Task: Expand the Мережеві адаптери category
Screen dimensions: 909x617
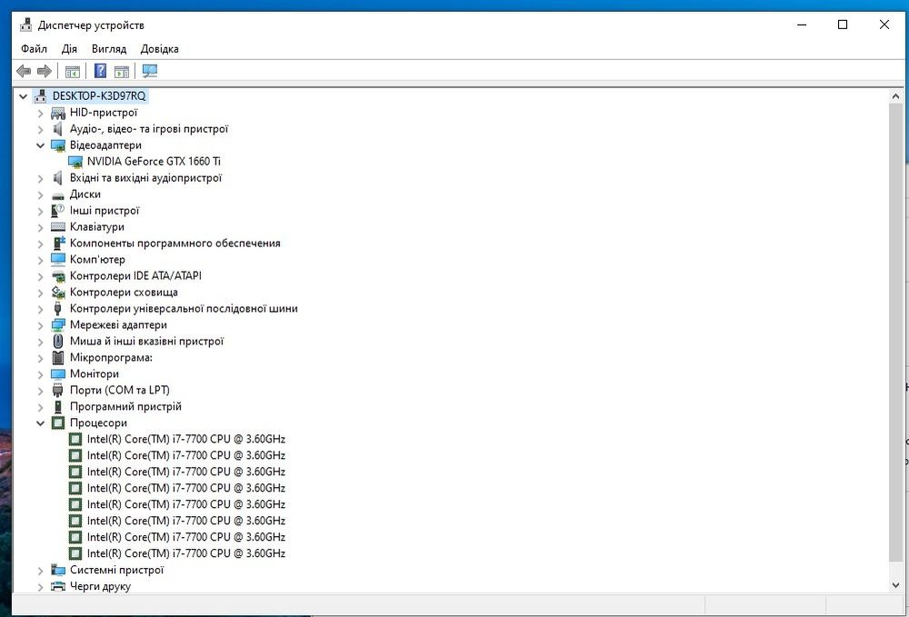Action: (41, 325)
